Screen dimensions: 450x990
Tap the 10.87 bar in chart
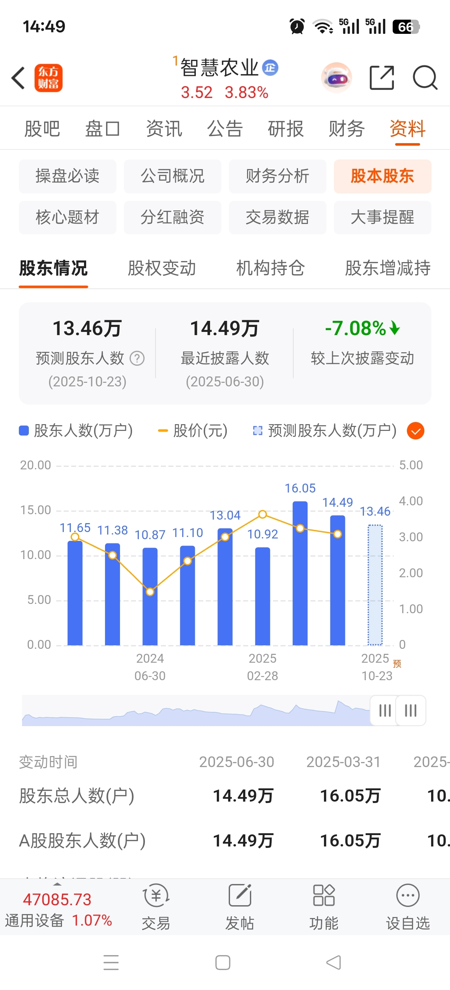pyautogui.click(x=150, y=596)
